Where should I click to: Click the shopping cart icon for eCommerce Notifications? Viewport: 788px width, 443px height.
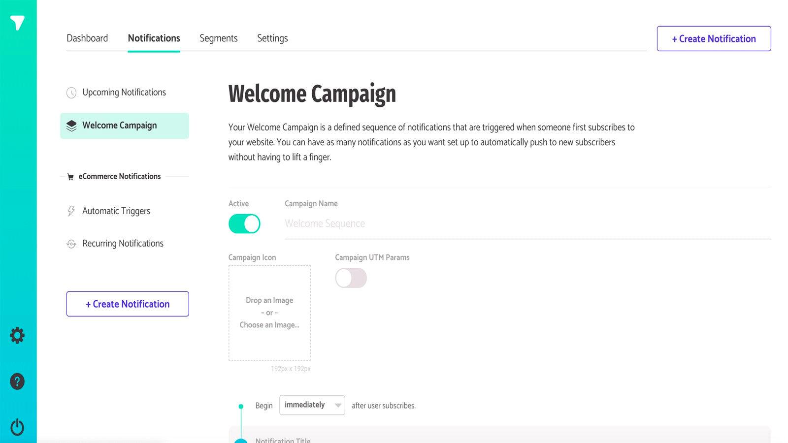(70, 176)
